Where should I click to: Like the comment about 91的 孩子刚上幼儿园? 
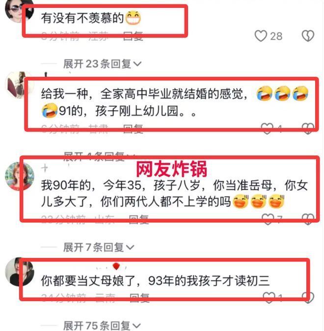coord(267,128)
